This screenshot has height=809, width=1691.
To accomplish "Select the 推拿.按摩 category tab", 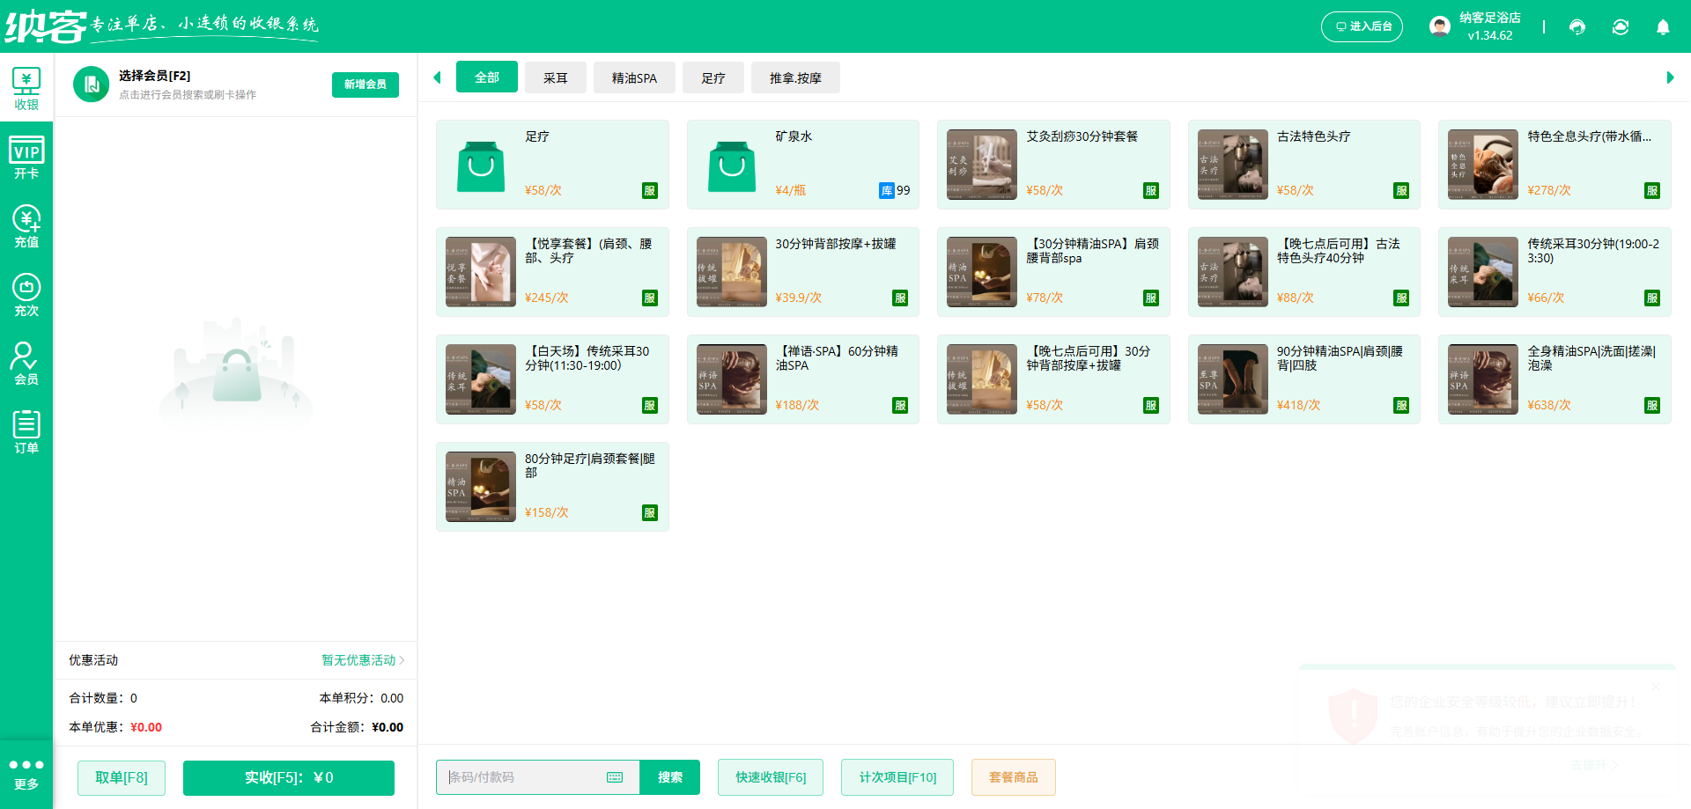I will [x=795, y=77].
